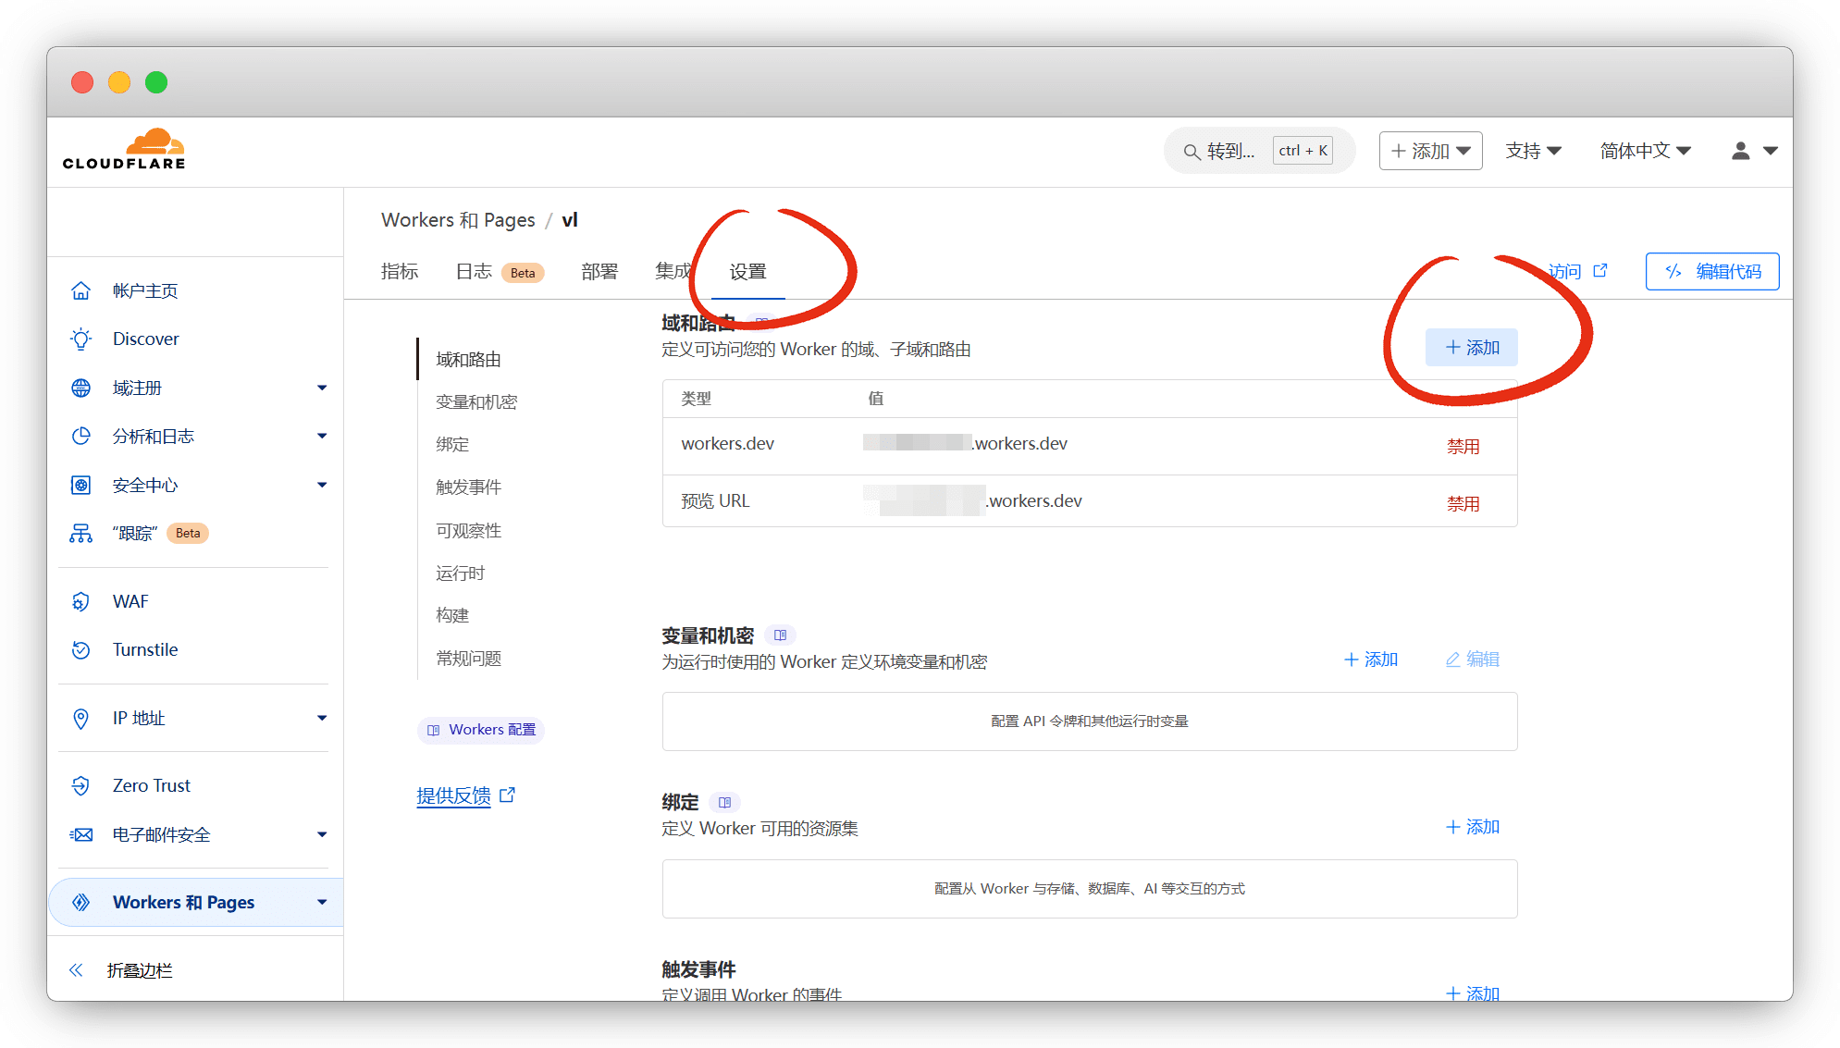Screen dimensions: 1840x1048
Task: Click the 转到... search field
Action: pos(1230,151)
